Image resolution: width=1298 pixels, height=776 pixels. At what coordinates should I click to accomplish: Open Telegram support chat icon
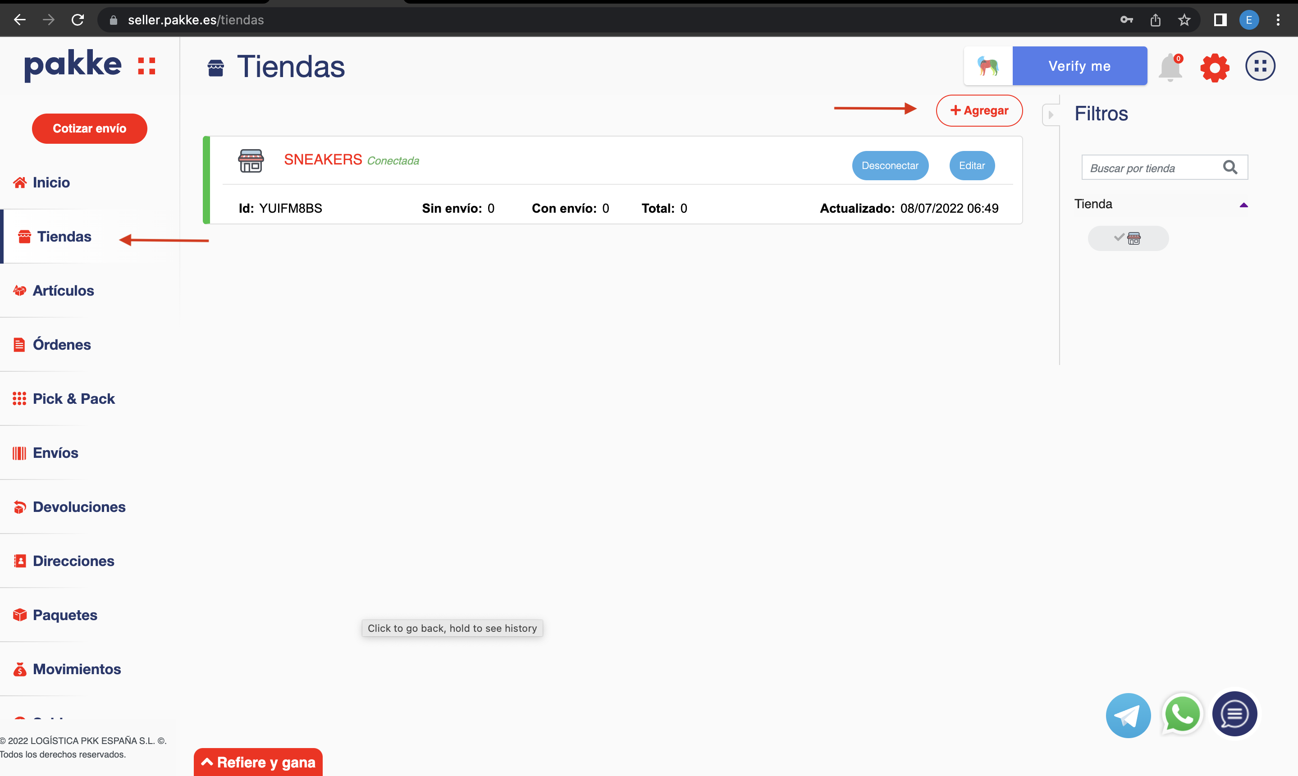coord(1128,715)
